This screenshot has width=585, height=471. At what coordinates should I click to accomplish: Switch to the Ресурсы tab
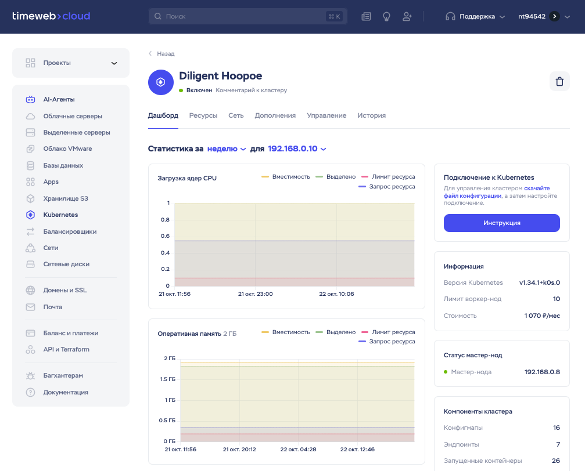coord(203,115)
